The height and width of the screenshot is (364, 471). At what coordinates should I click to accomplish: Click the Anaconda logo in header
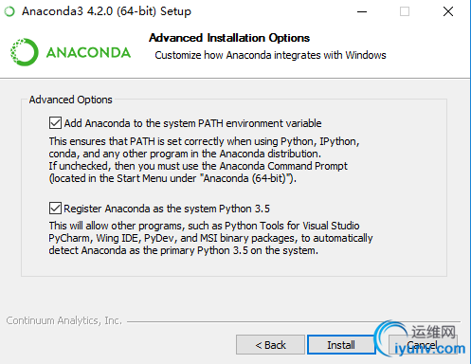(25, 52)
